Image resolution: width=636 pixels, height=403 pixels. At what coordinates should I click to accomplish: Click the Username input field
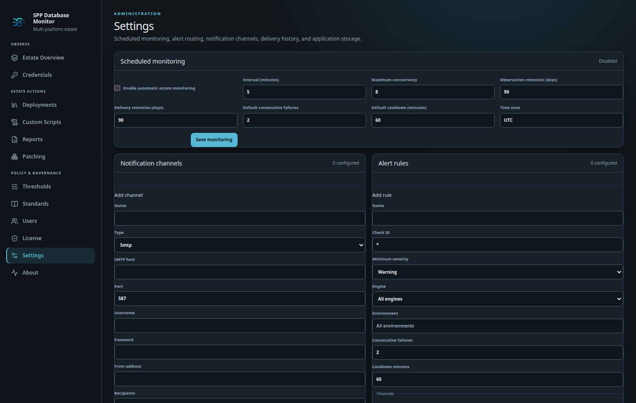pyautogui.click(x=240, y=325)
